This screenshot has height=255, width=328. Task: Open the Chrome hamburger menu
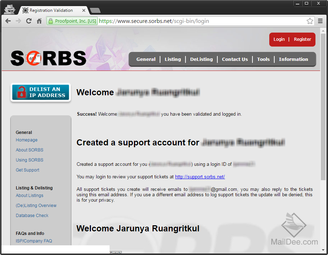pyautogui.click(x=320, y=21)
